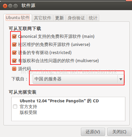This screenshot has height=137, width=132.
Task: Select the Ubuntu 软件 tab
Action: point(18,18)
